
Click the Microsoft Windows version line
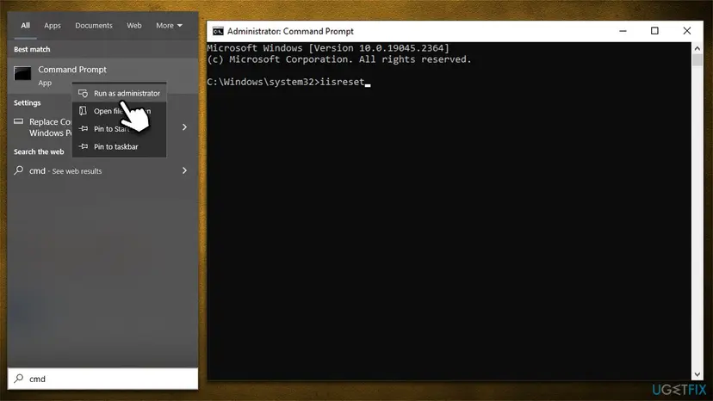[x=328, y=47]
